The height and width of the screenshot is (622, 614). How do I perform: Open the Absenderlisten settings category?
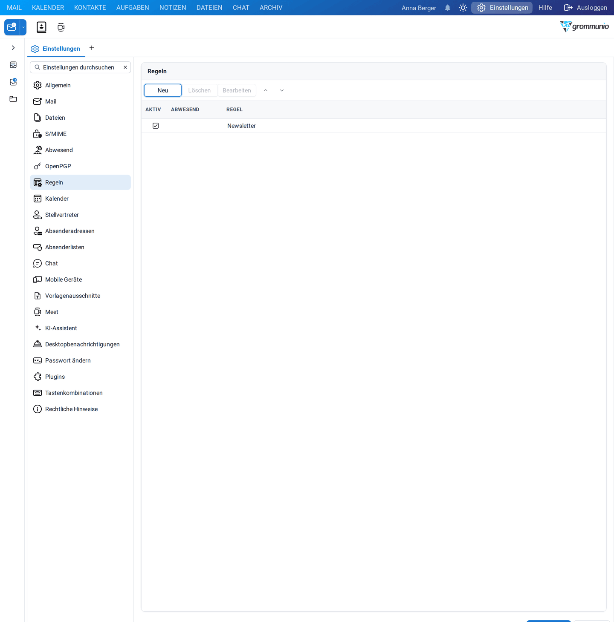pos(80,247)
